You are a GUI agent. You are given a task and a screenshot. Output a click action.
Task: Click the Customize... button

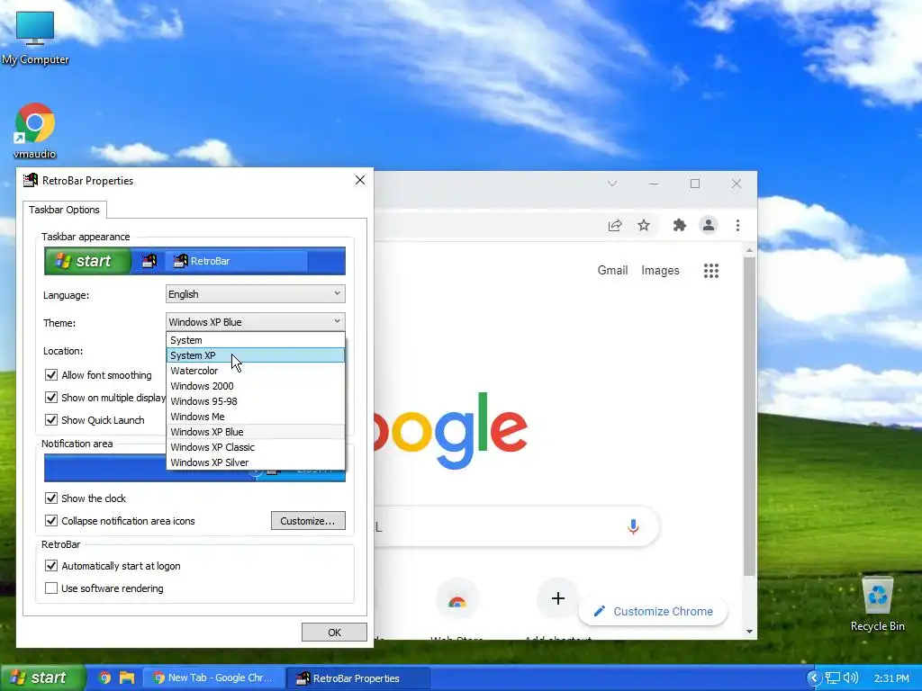tap(308, 521)
